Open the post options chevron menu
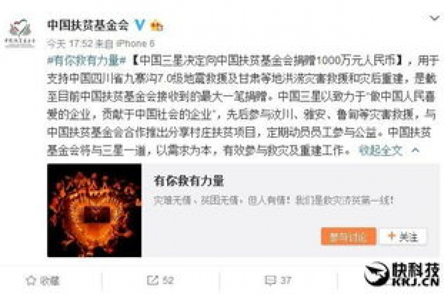 434,18
